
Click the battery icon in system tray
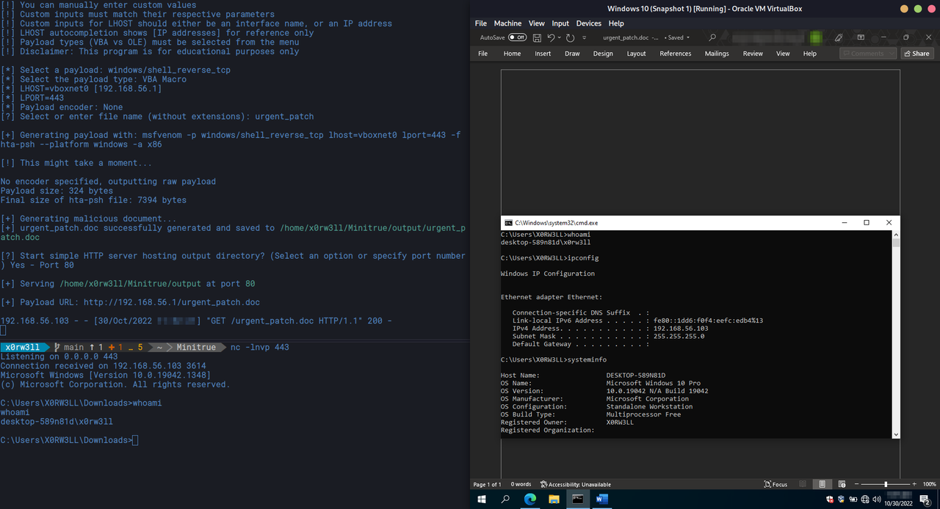[853, 499]
